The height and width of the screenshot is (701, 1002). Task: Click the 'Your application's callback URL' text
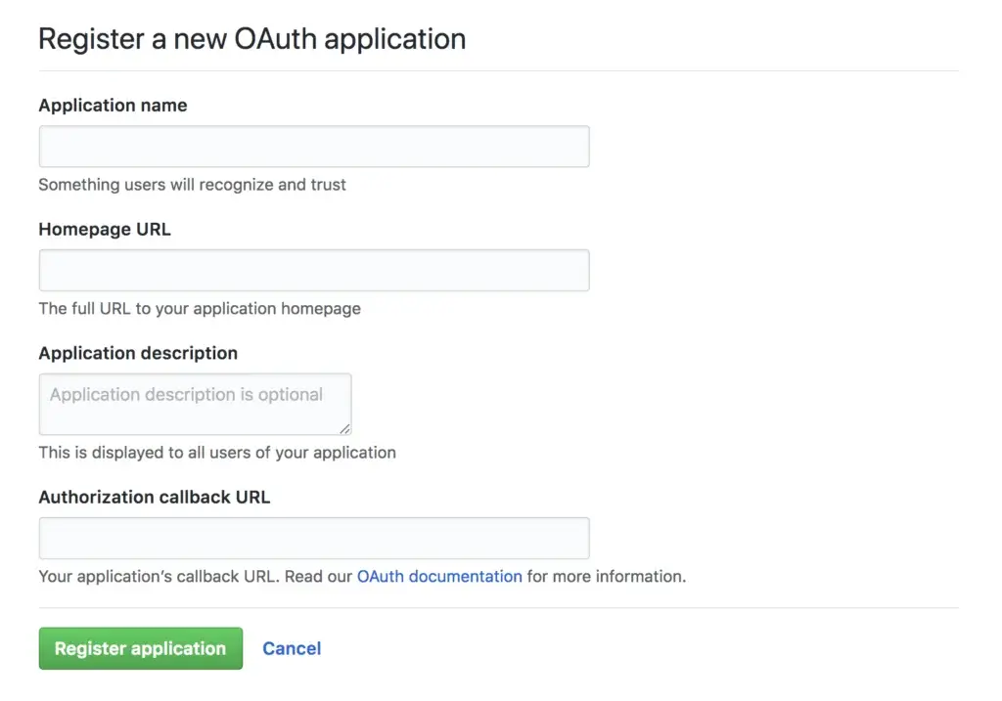click(159, 577)
